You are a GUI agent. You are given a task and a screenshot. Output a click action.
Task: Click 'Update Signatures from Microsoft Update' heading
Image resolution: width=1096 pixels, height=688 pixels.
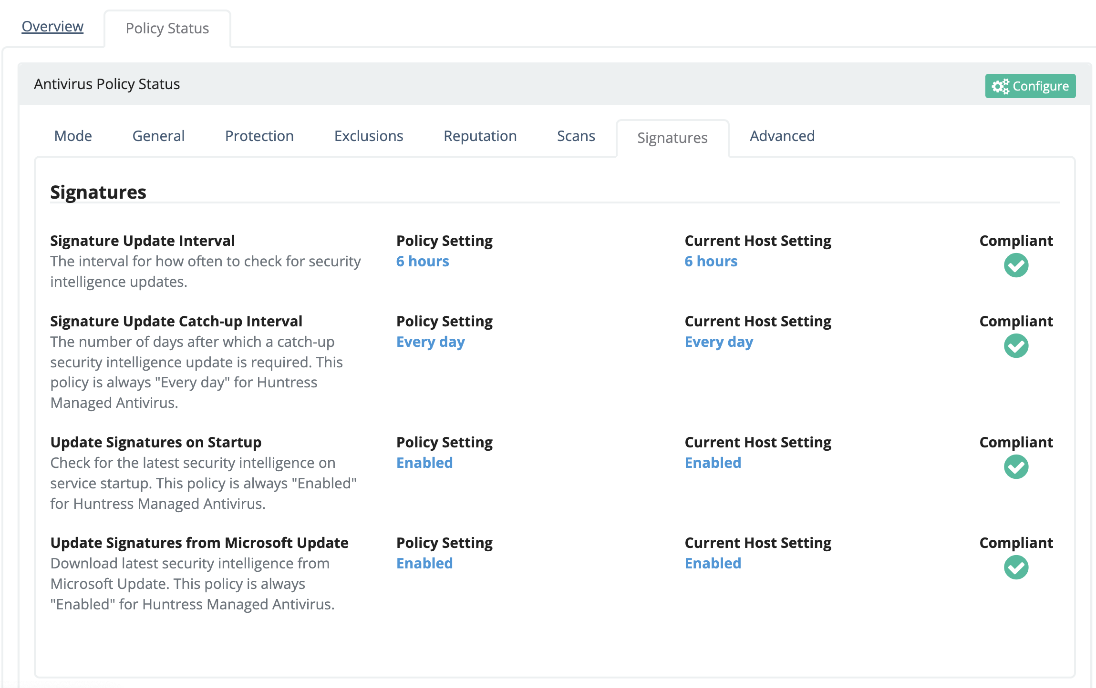(199, 543)
